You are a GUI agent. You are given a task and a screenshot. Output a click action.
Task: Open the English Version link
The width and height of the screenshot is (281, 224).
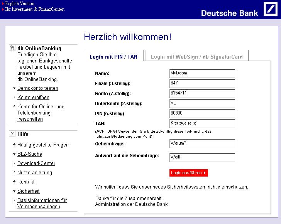coord(20,3)
